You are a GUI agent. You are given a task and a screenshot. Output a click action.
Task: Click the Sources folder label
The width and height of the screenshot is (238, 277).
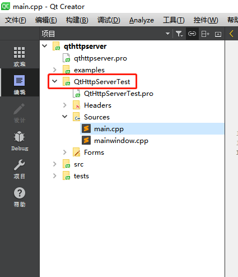click(x=97, y=117)
